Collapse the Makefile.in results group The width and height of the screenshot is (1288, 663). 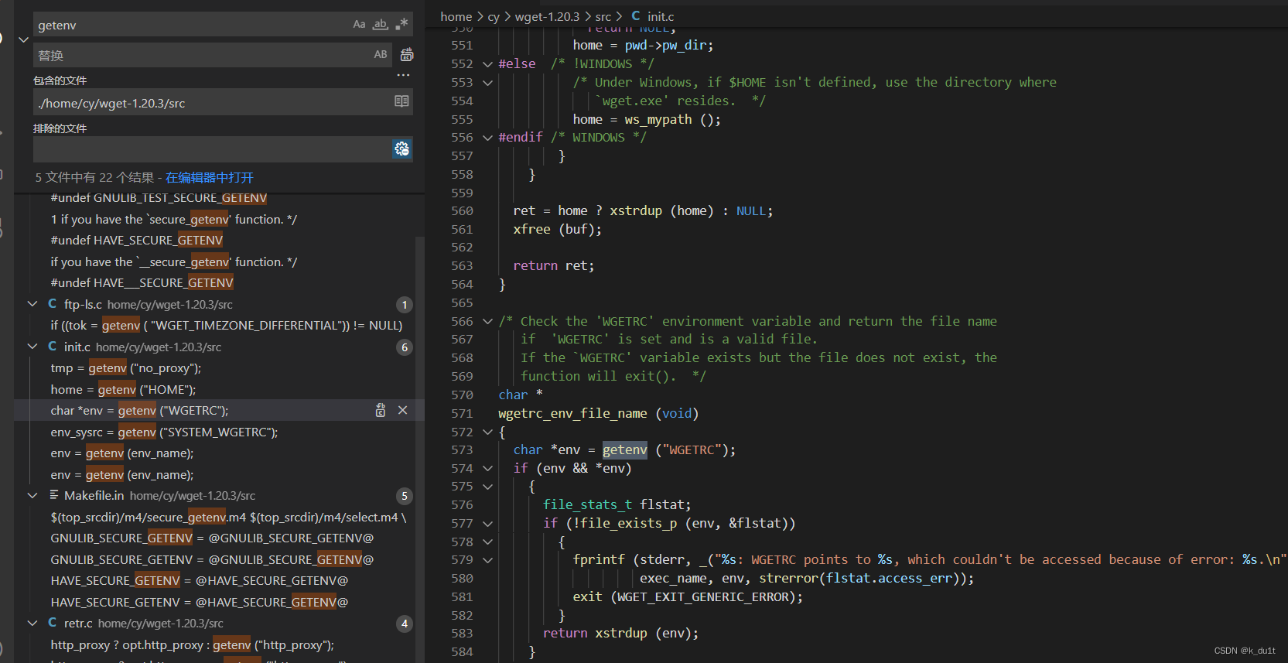pos(32,496)
